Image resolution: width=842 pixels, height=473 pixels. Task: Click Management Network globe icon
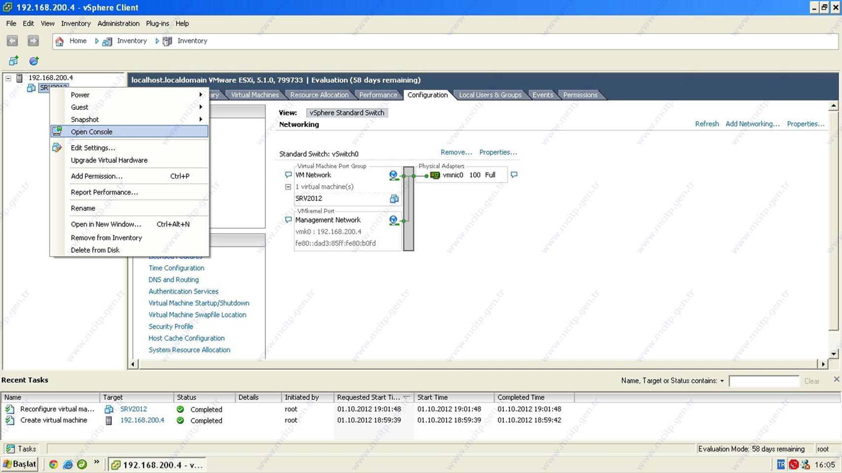(393, 220)
